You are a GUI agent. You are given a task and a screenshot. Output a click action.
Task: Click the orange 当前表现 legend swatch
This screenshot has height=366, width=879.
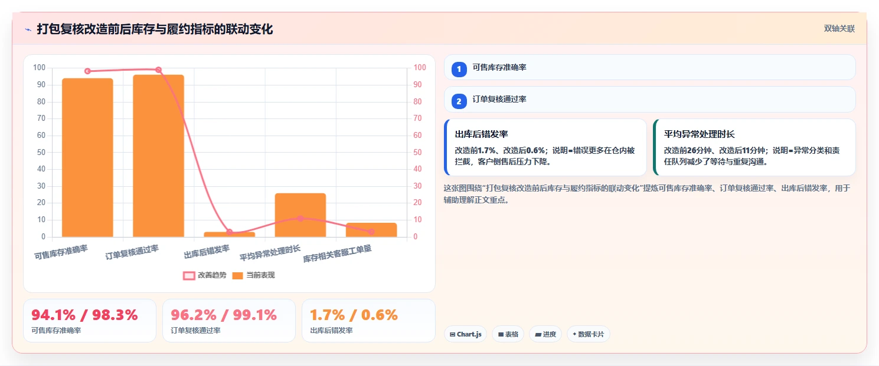click(x=237, y=275)
